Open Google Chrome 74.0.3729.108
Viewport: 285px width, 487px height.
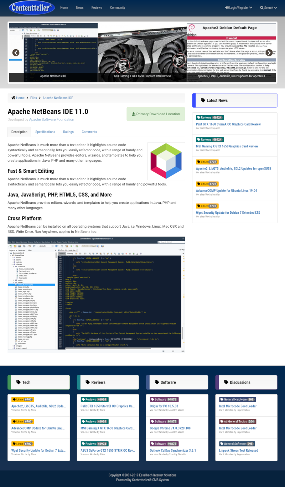coord(170,428)
